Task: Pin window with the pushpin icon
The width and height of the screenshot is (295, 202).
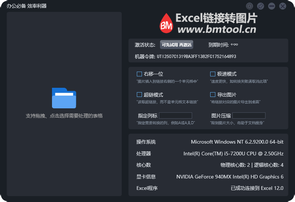Action: [261, 6]
